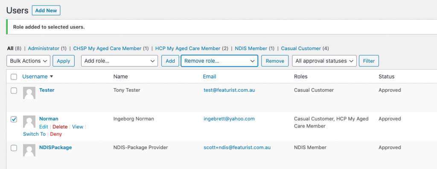
Task: Click Switch To under Norman
Action: 34,134
